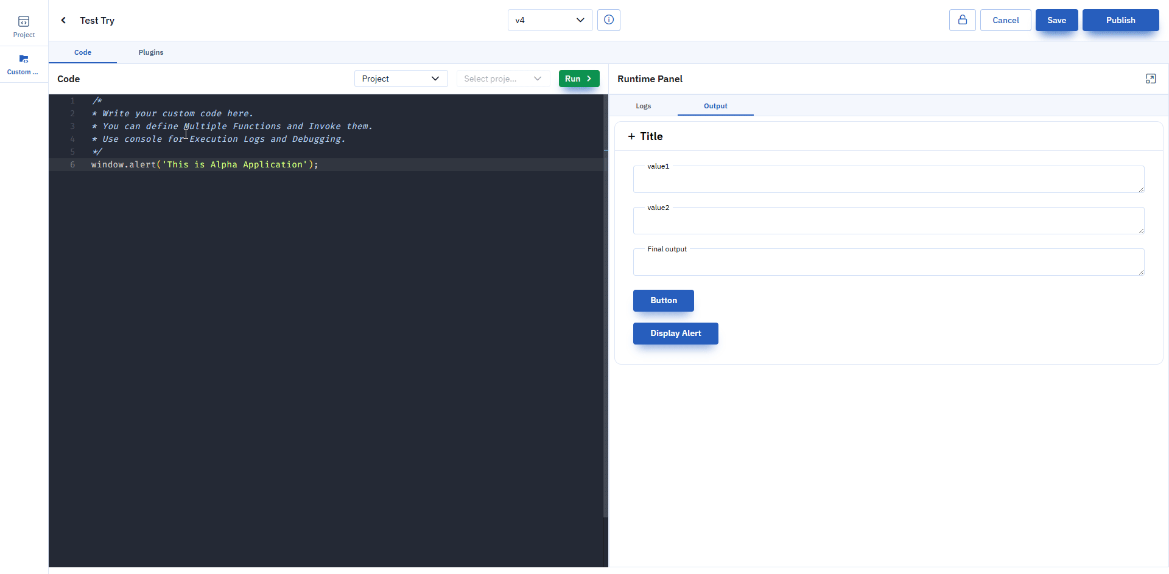Open the v4 version dropdown
This screenshot has height=574, width=1169.
click(x=550, y=20)
